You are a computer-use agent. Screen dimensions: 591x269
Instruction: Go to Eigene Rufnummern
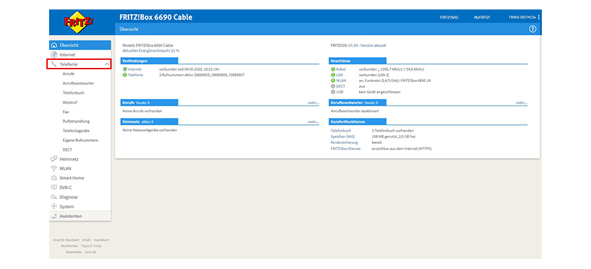(80, 140)
